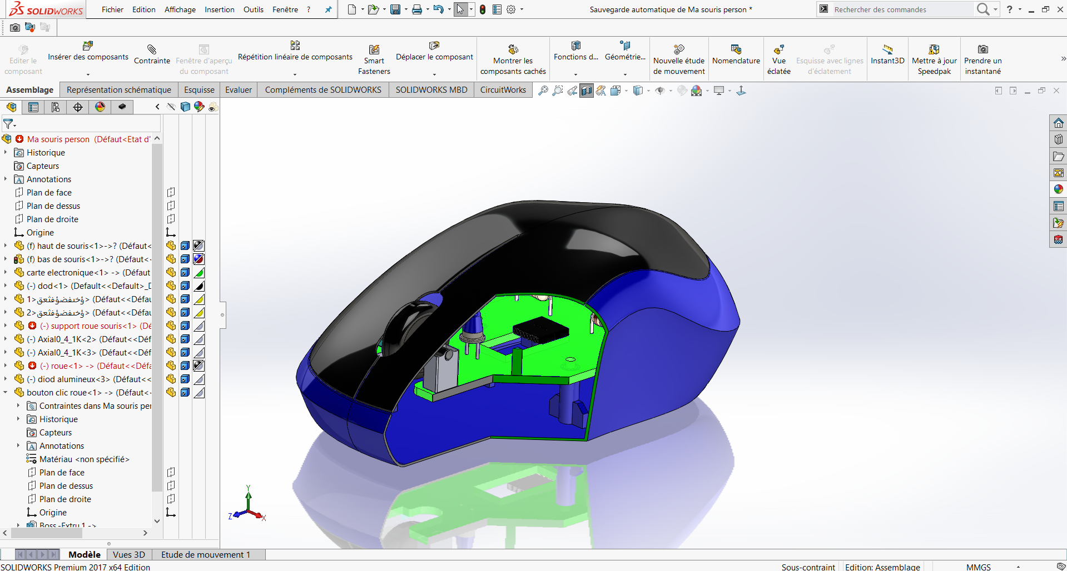Collapse the bouton clic roue component
The width and height of the screenshot is (1067, 571).
6,393
